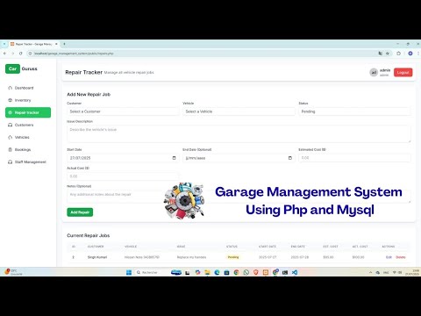Click the browser address bar URL

pos(74,54)
